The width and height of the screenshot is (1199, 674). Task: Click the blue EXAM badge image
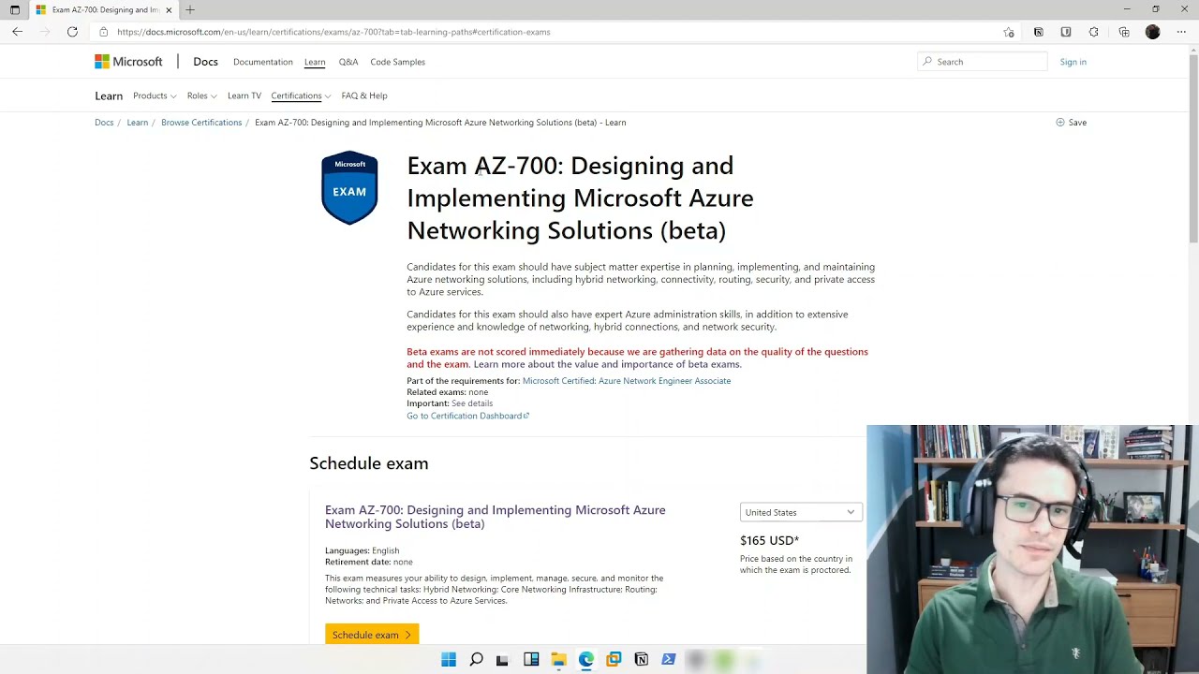[x=349, y=187]
